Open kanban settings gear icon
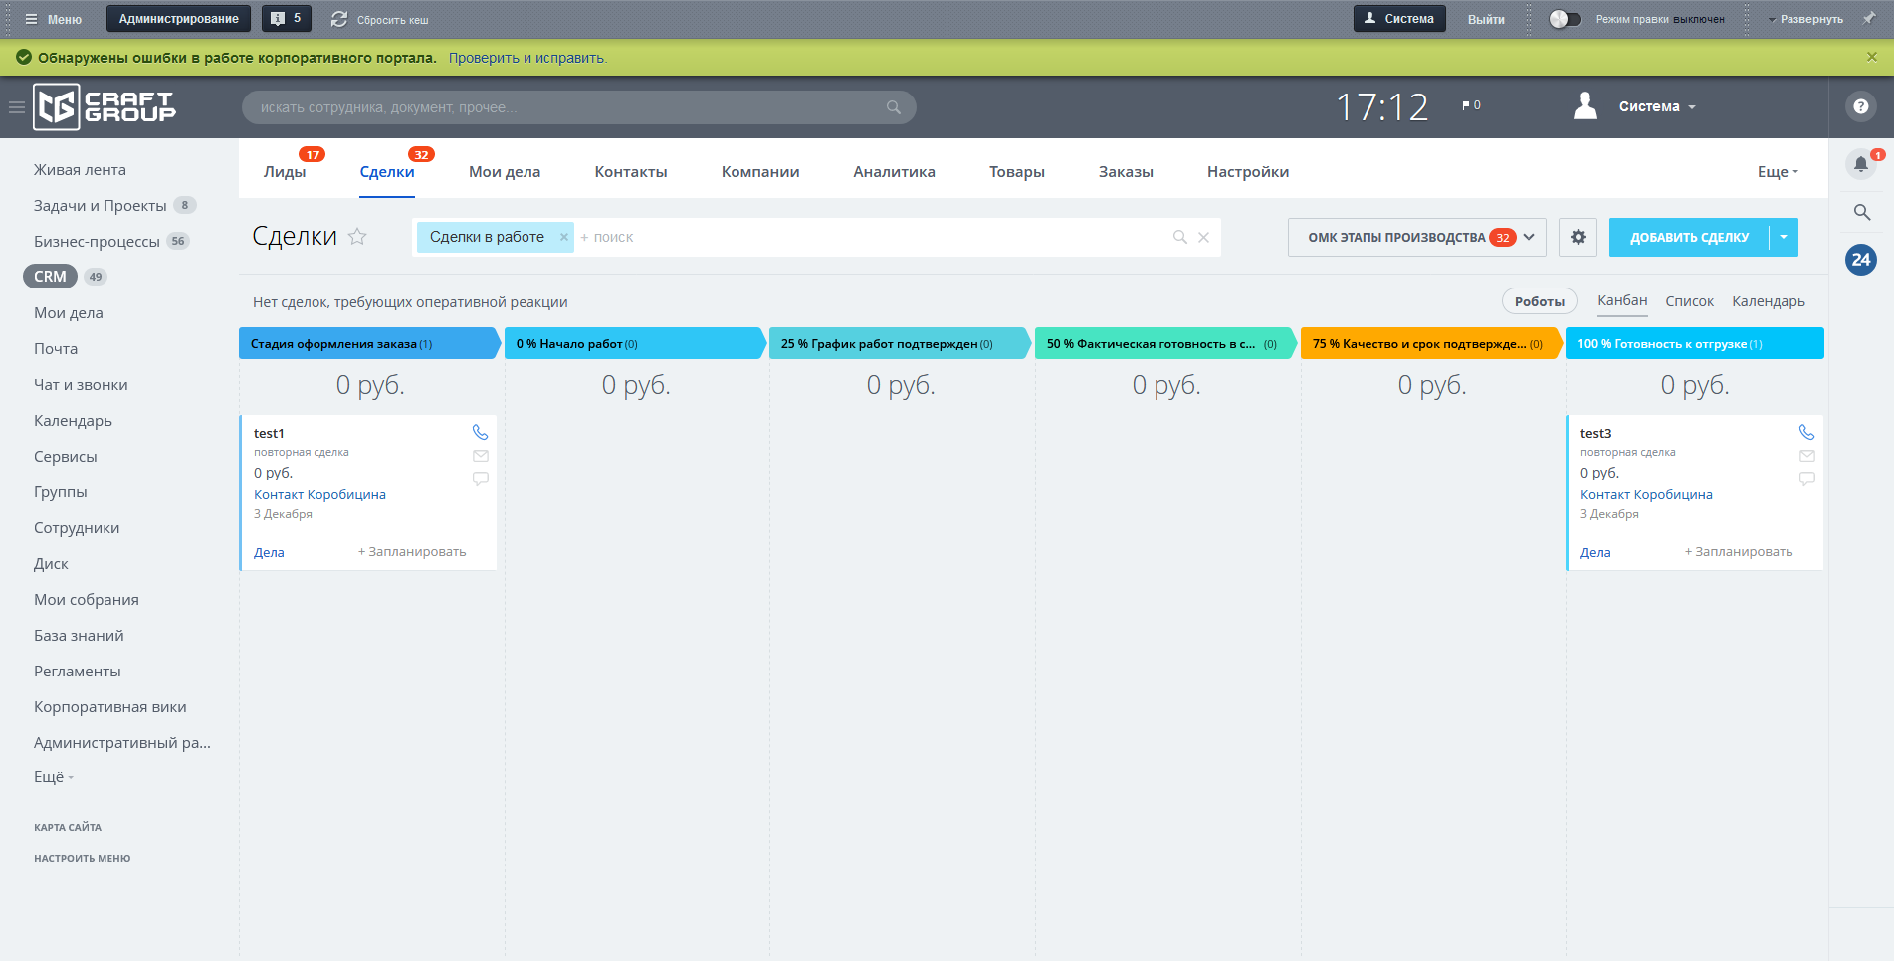1894x961 pixels. coord(1578,237)
